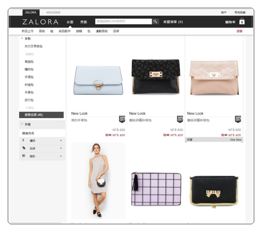Image resolution: width=262 pixels, height=232 pixels.
Task: Open the 服飾 menu item
Action: point(42,31)
